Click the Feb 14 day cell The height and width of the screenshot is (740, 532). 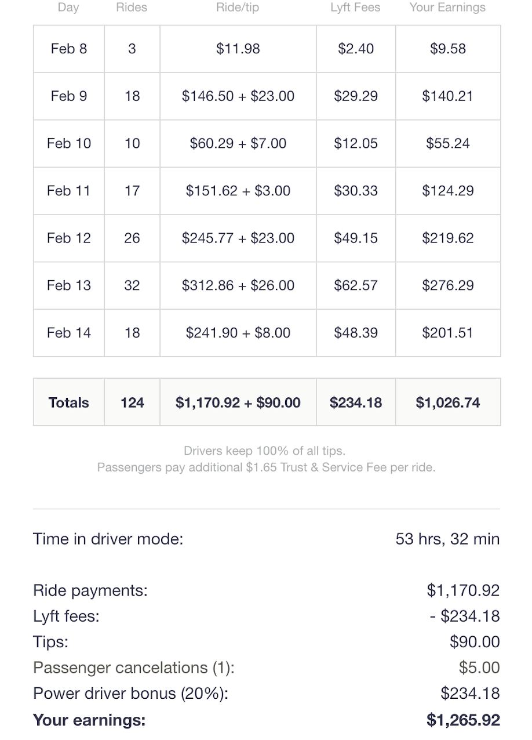click(x=68, y=333)
